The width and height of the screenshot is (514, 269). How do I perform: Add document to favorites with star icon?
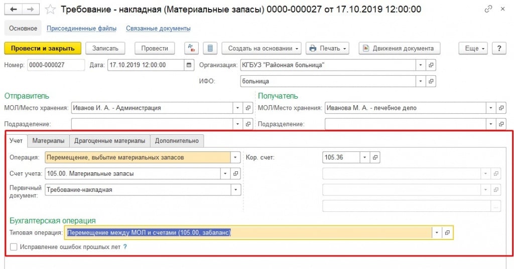pyautogui.click(x=50, y=10)
